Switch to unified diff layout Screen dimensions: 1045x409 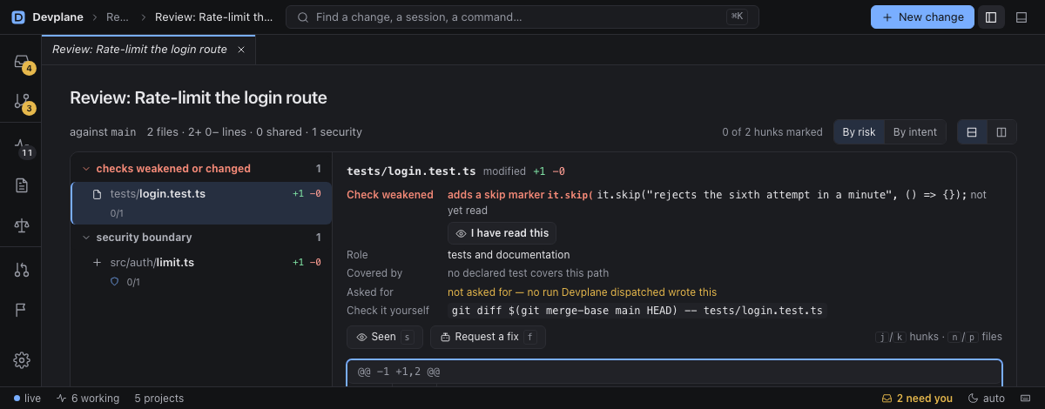[972, 132]
